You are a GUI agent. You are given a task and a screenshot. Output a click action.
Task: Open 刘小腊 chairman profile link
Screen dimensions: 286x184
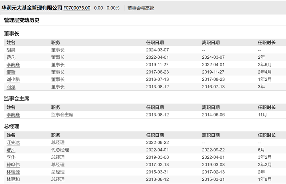click(13, 79)
